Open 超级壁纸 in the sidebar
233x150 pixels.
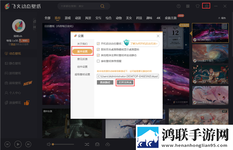point(13,83)
